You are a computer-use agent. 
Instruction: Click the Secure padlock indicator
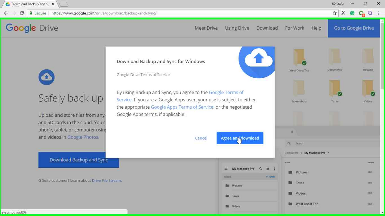click(x=38, y=13)
